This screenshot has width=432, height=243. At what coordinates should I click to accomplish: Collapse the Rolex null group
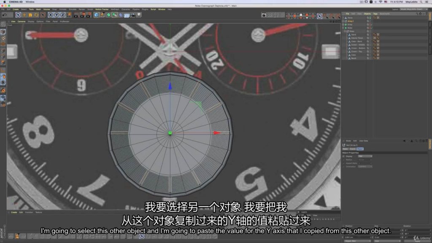[x=345, y=31]
